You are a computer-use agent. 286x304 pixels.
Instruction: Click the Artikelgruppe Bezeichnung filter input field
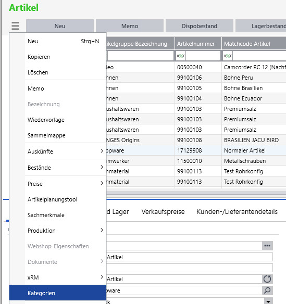(x=141, y=56)
